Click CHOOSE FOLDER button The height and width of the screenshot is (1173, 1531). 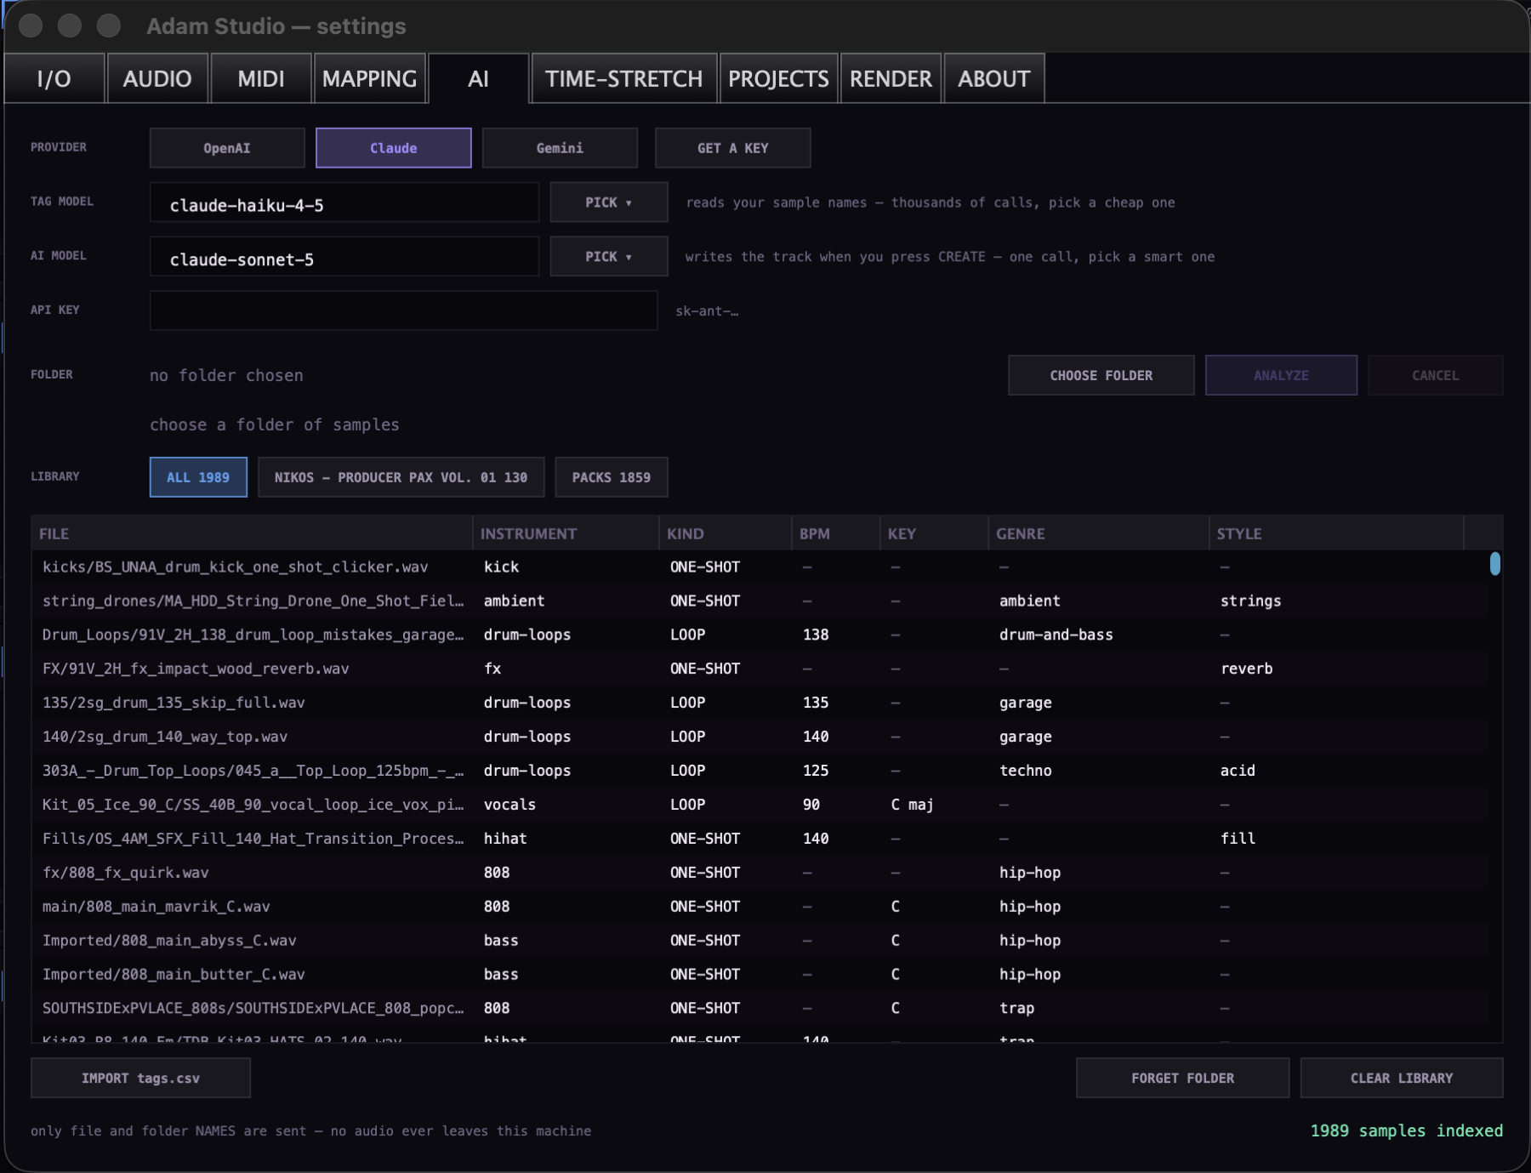coord(1101,375)
